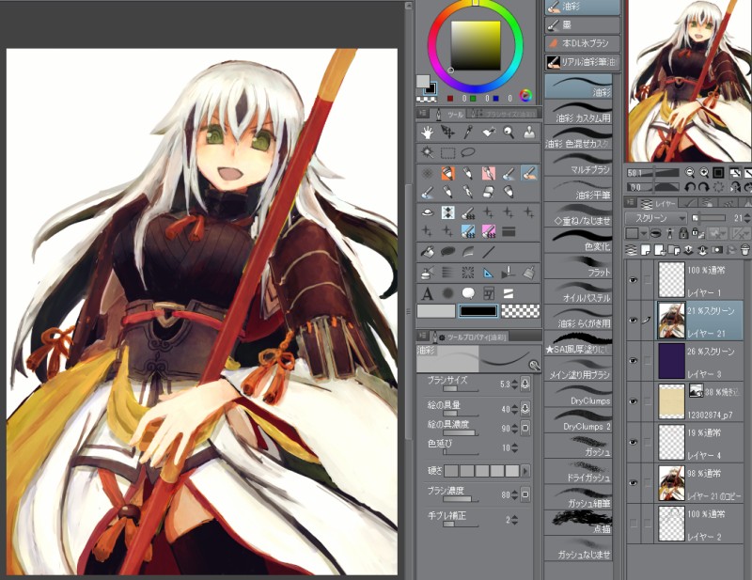752x580 pixels.
Task: Select the lasso selection tool
Action: pyautogui.click(x=468, y=152)
